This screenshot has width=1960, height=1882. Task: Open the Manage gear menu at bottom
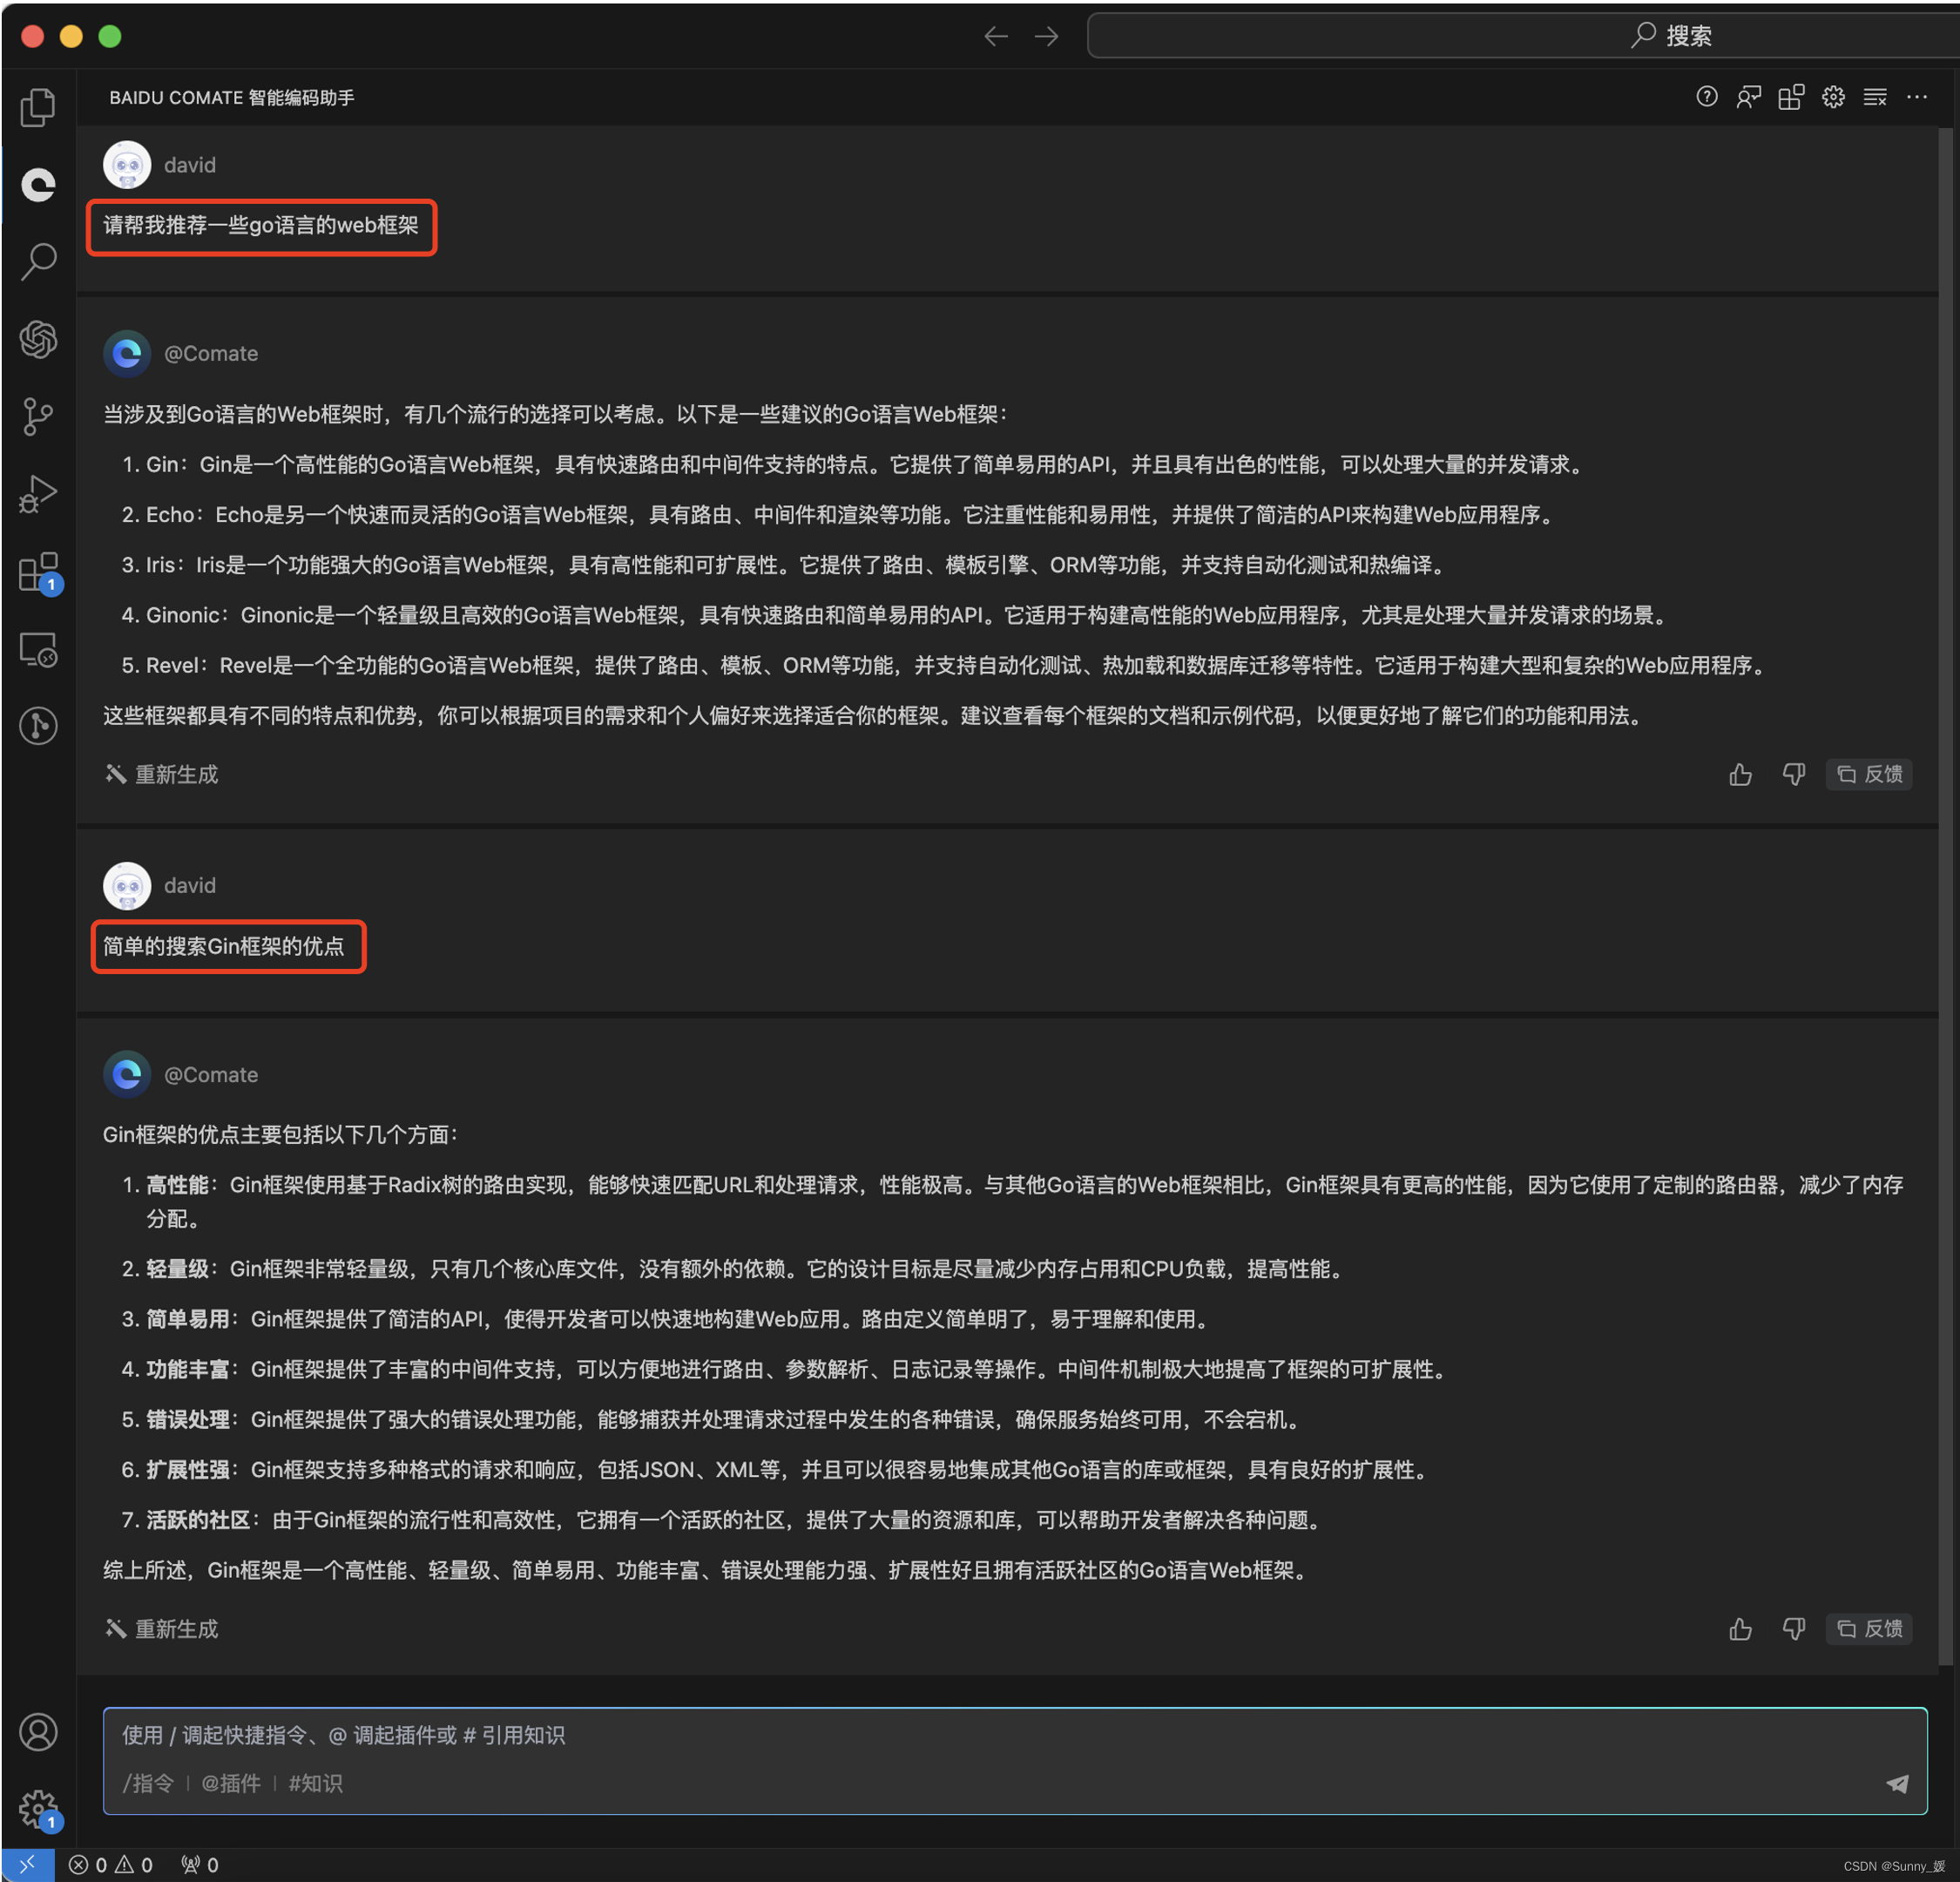(38, 1808)
